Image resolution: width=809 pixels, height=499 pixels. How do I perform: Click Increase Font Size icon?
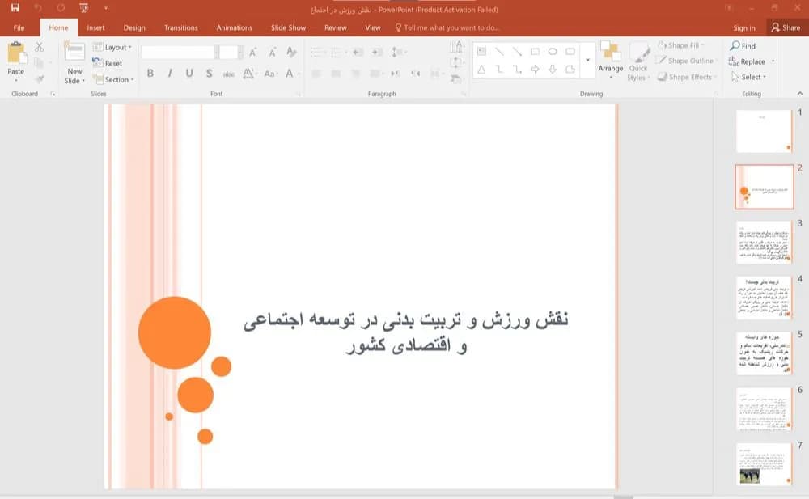(x=252, y=52)
